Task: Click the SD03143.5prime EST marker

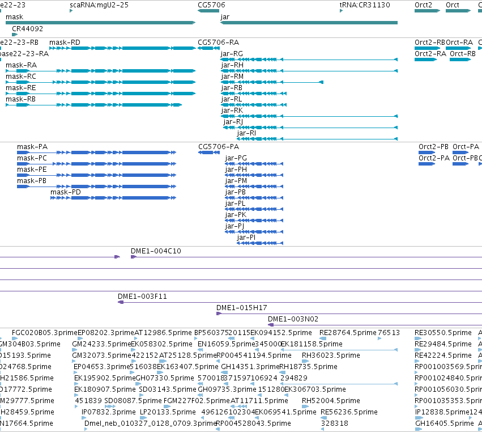Action: [141, 395]
